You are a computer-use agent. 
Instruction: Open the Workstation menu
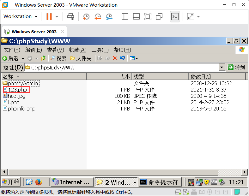click(x=21, y=16)
